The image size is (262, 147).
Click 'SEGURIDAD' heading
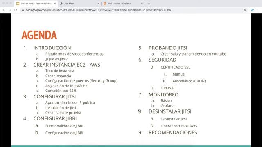(163, 60)
